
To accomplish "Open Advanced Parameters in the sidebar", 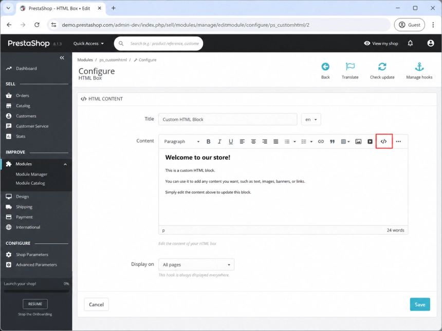I will tap(36, 265).
